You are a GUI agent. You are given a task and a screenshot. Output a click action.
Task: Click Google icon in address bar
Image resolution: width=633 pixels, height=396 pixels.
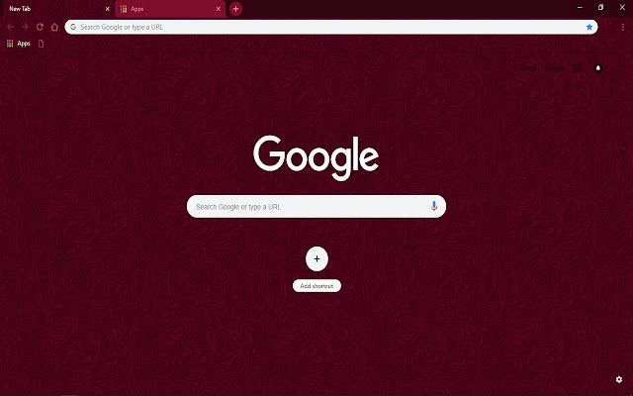pyautogui.click(x=73, y=27)
